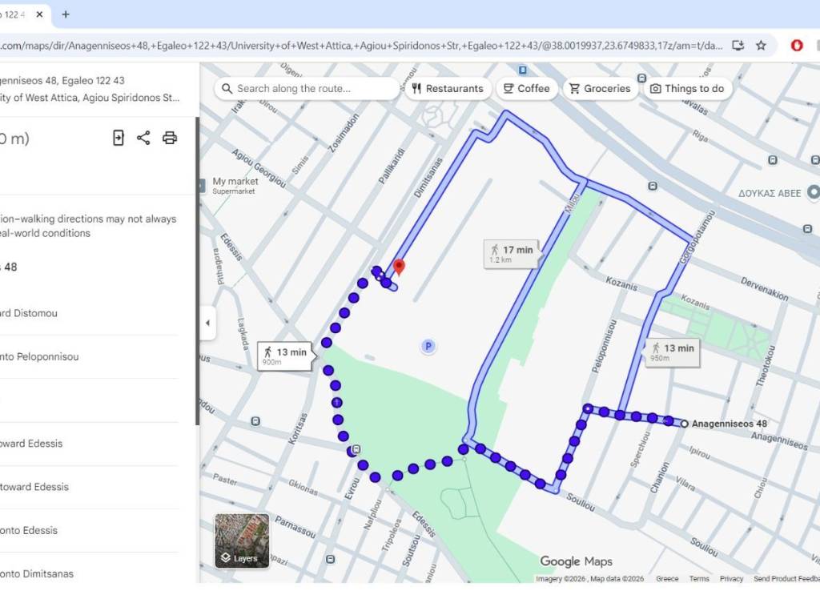
Task: Open the Privacy link at map bottom
Action: tap(731, 579)
